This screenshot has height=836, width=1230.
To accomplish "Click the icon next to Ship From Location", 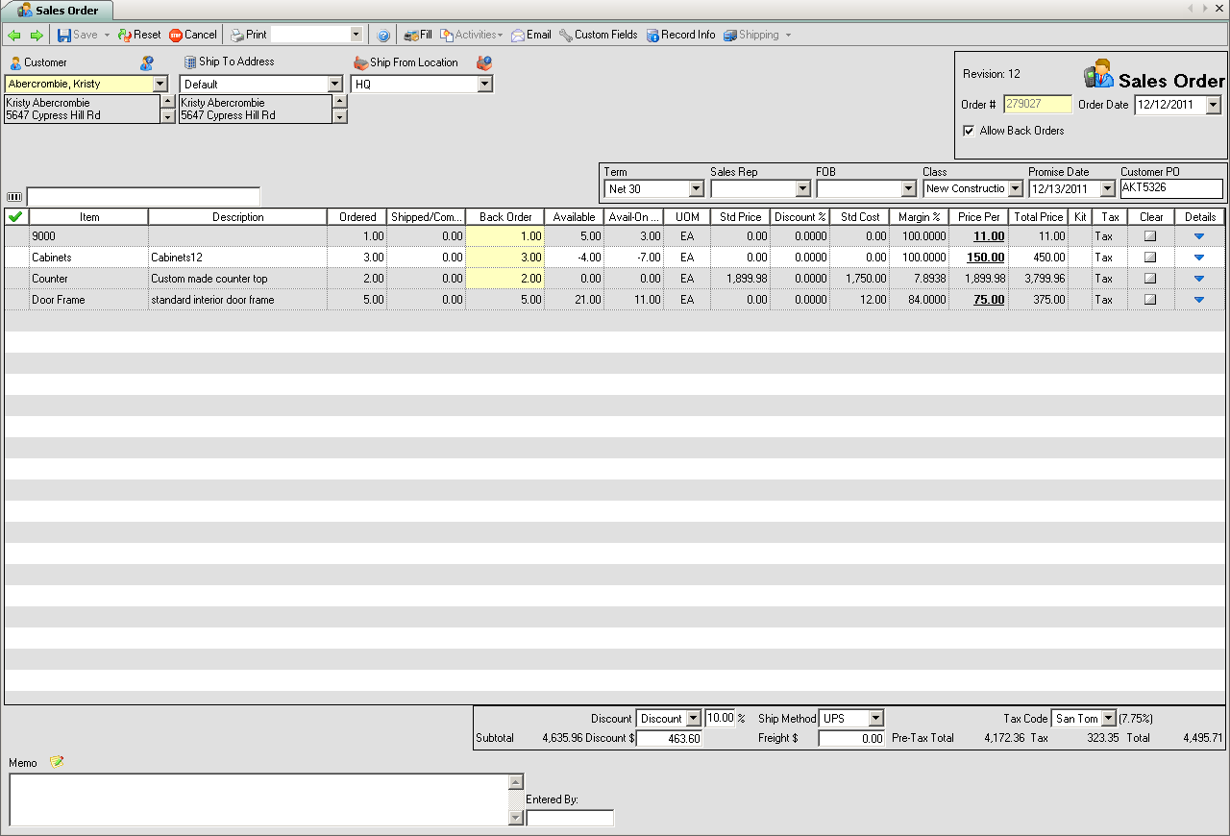I will (484, 62).
